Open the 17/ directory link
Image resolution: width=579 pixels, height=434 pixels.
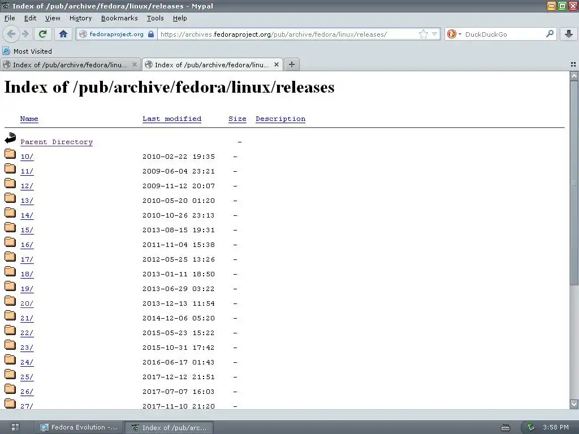pos(27,259)
